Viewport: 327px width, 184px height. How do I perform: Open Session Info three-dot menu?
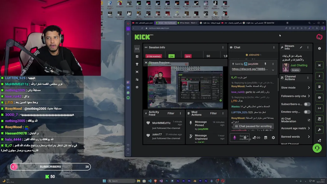click(223, 47)
